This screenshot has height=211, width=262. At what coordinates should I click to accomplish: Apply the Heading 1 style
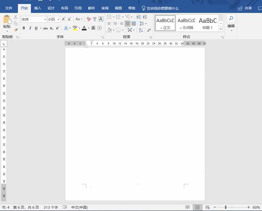tap(207, 23)
